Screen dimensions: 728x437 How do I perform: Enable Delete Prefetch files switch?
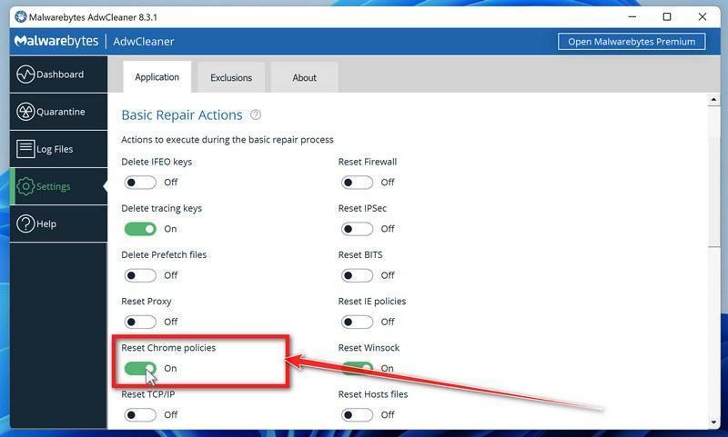(x=140, y=275)
